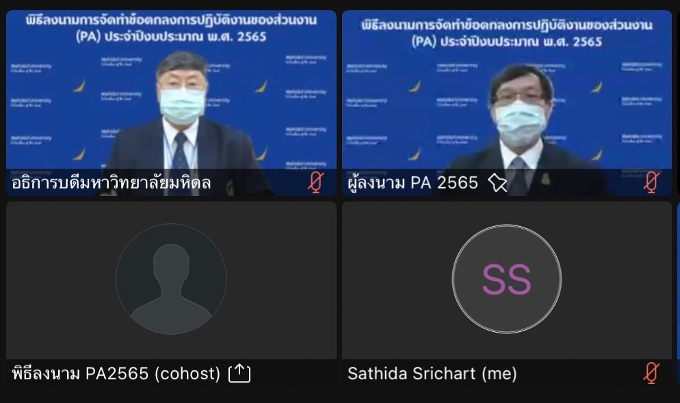Click the backdrop heading text above dark-haired man
680x403 pixels.
507,33
